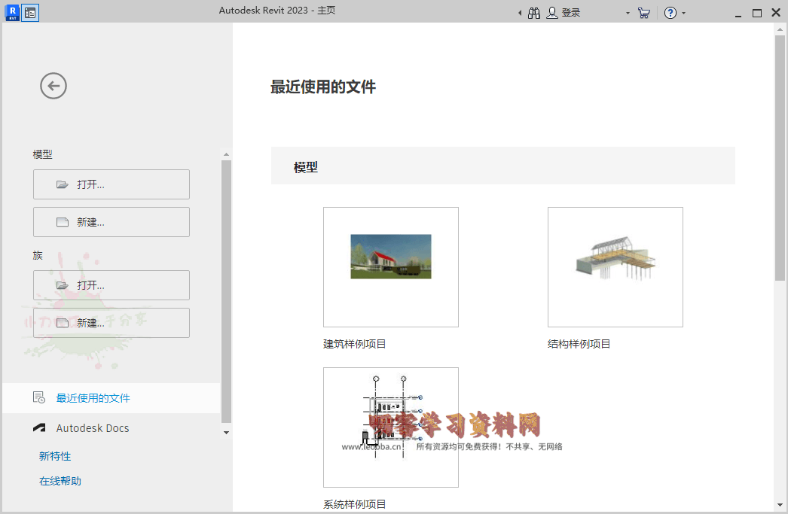Expand the help menu dropdown arrow
The width and height of the screenshot is (788, 514).
click(684, 14)
